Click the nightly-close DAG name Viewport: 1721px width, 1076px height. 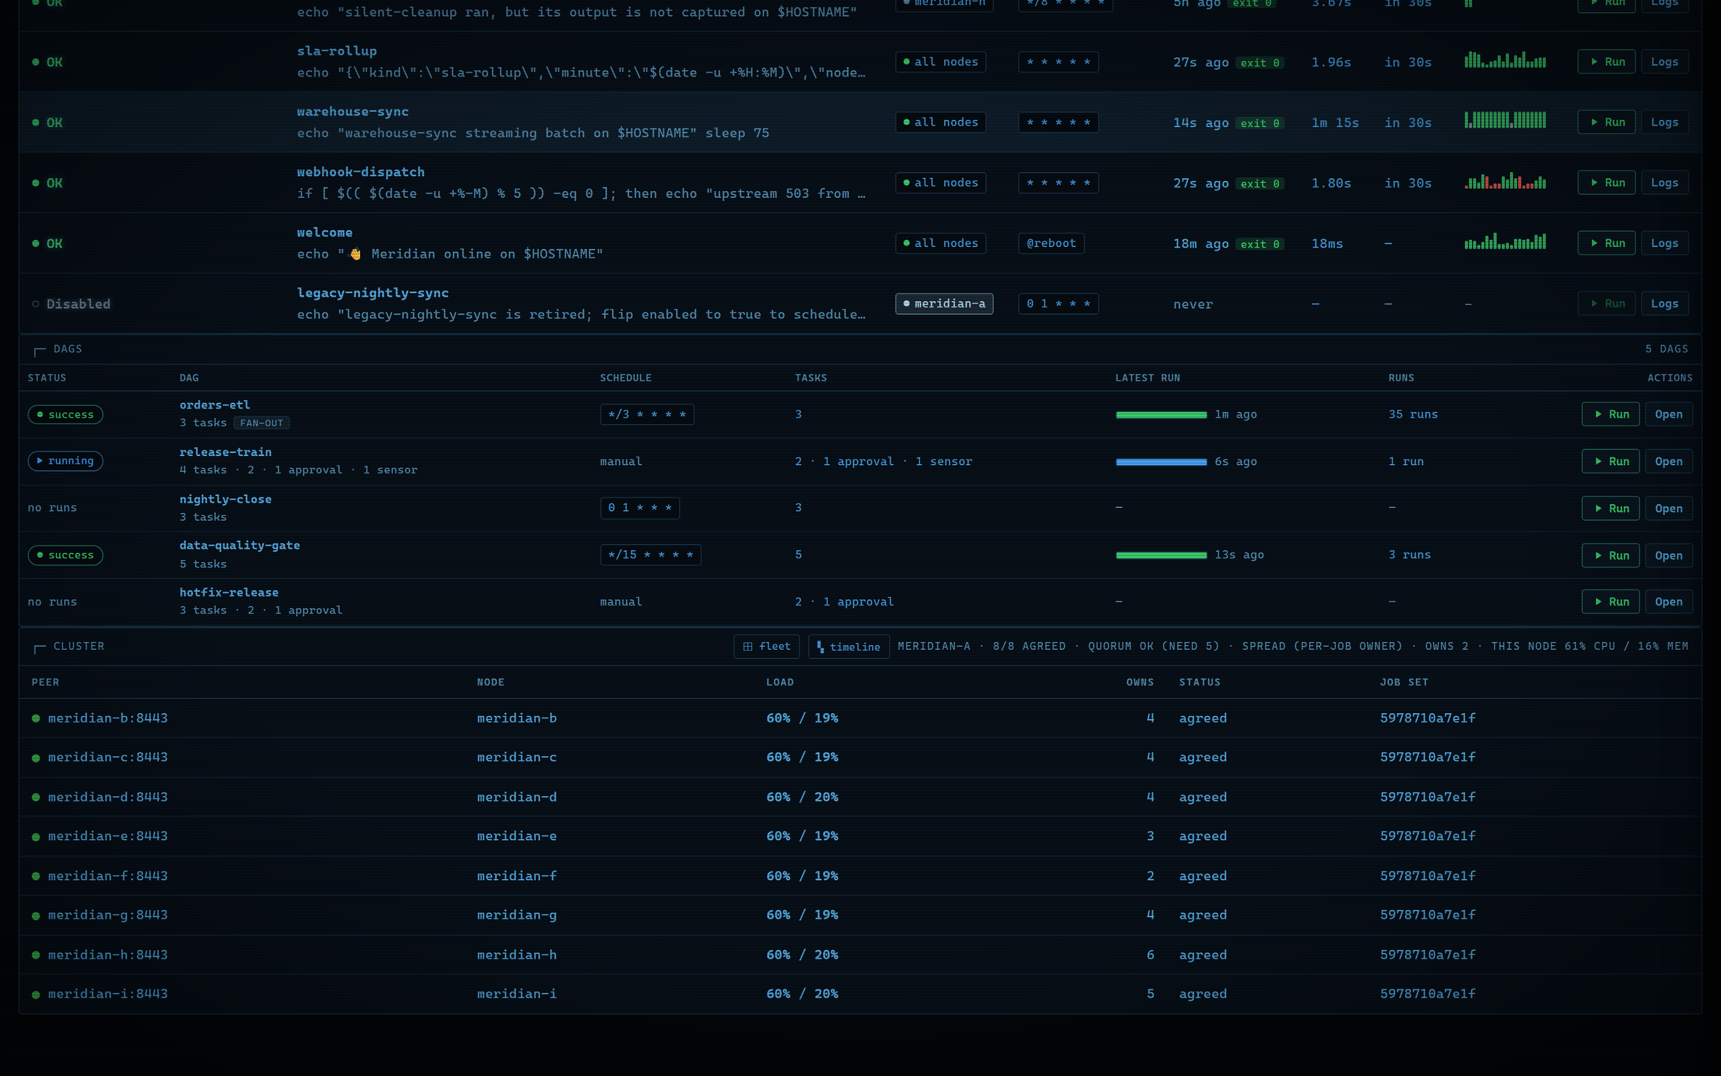[x=225, y=499]
